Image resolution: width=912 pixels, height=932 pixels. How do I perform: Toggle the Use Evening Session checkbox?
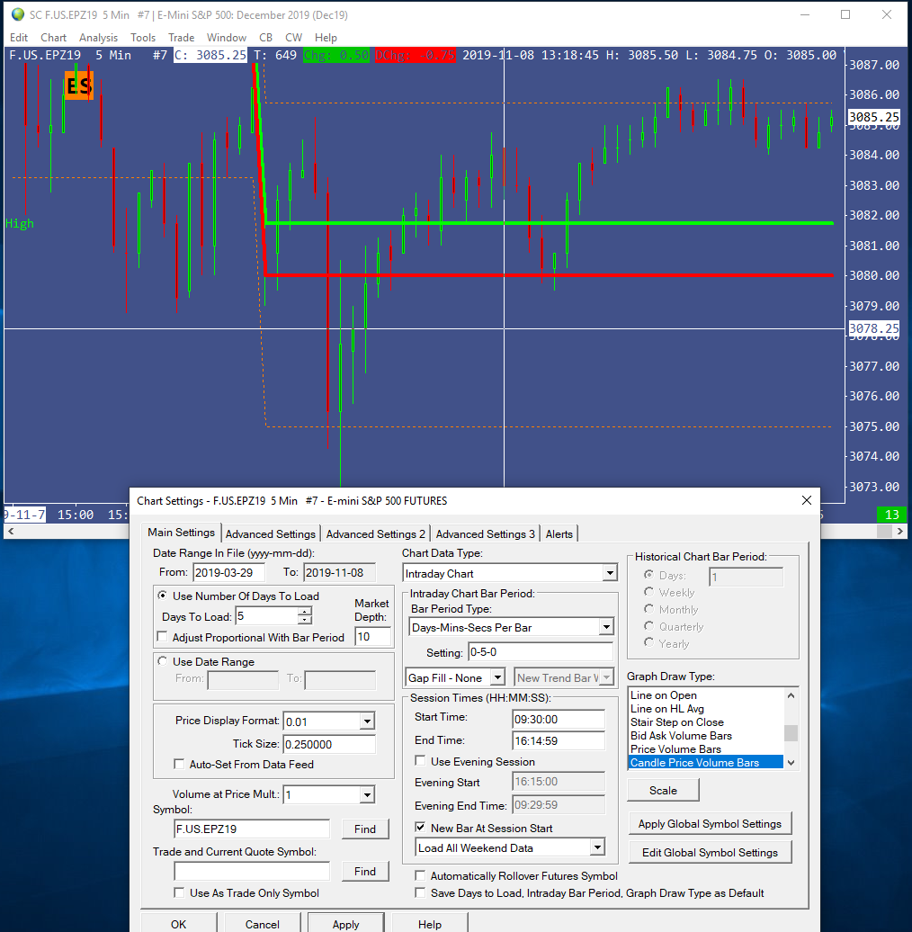tap(421, 761)
